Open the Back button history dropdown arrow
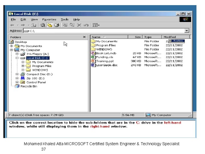 18,25
